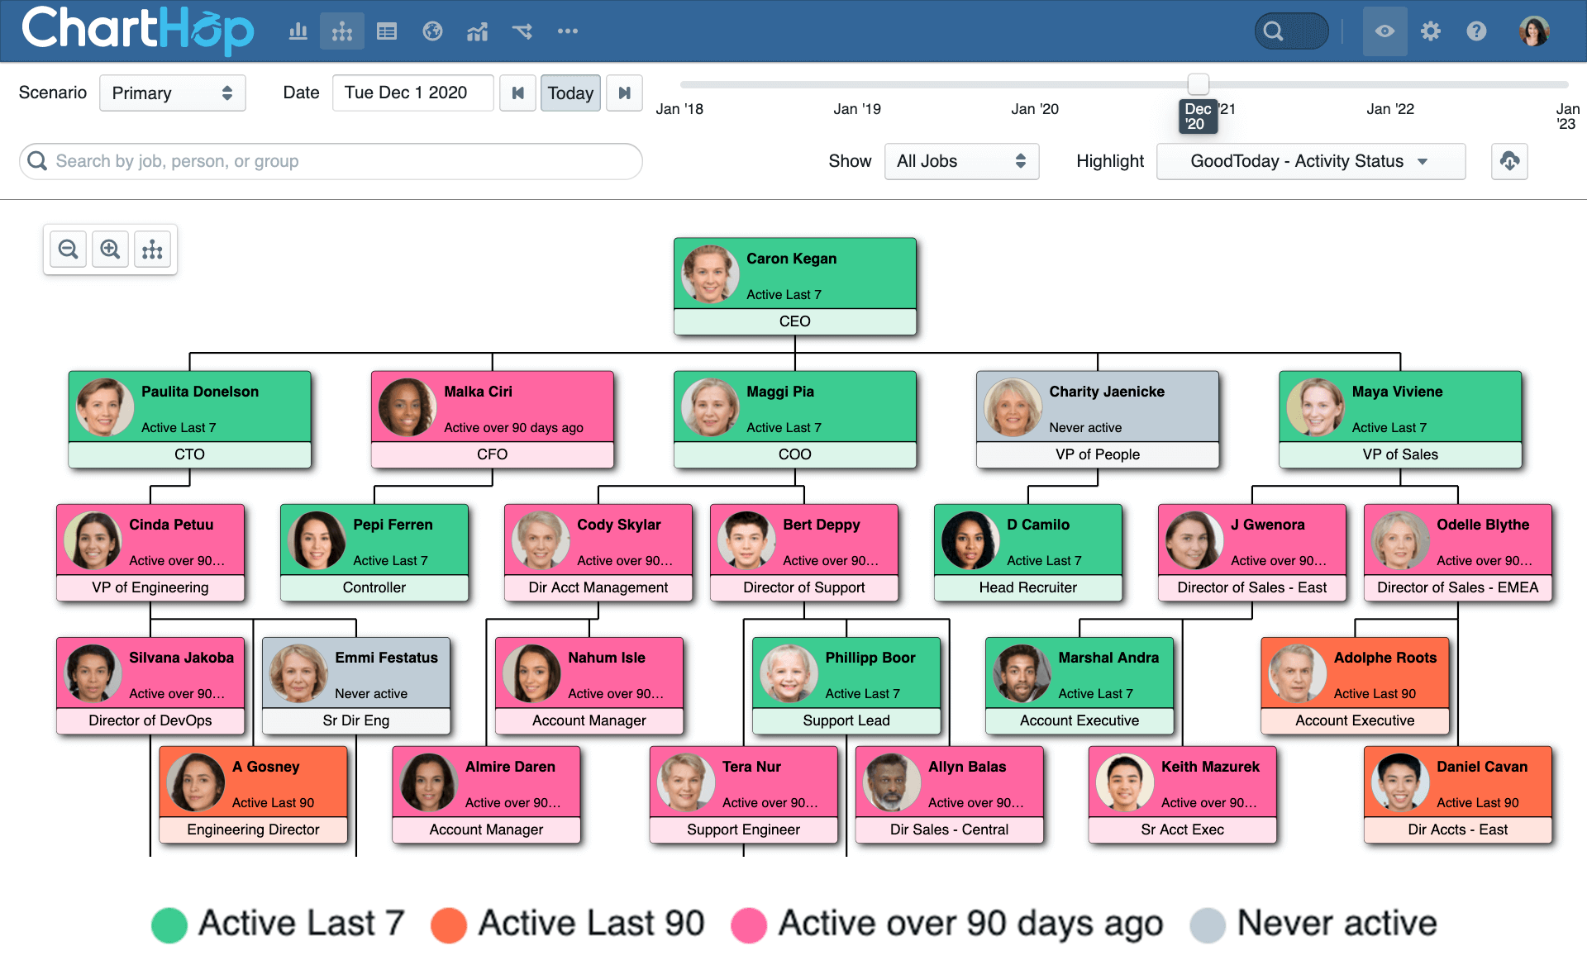Click the Today button
The height and width of the screenshot is (965, 1587).
pos(570,93)
